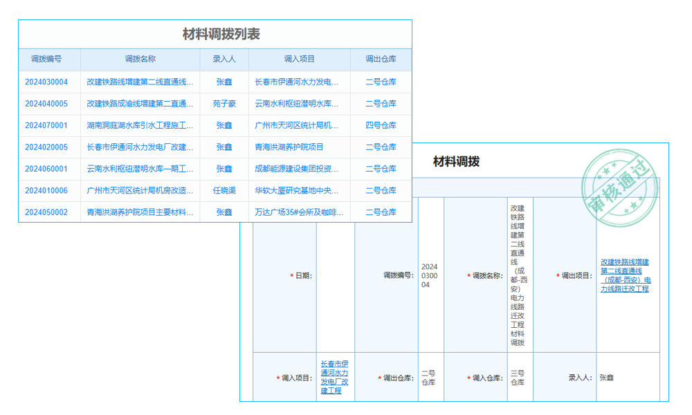Click the 录入人 column header
692x415 pixels.
(x=223, y=59)
